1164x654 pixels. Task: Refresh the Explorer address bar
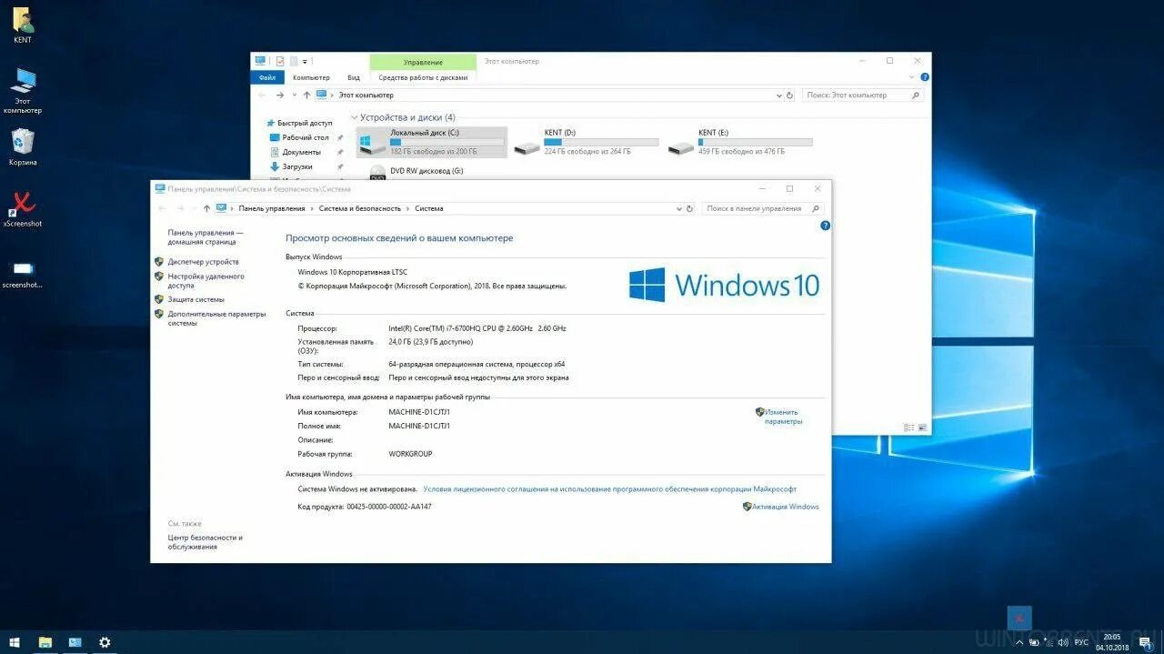click(x=789, y=95)
